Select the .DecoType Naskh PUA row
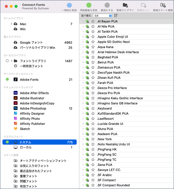 tap(127, 73)
